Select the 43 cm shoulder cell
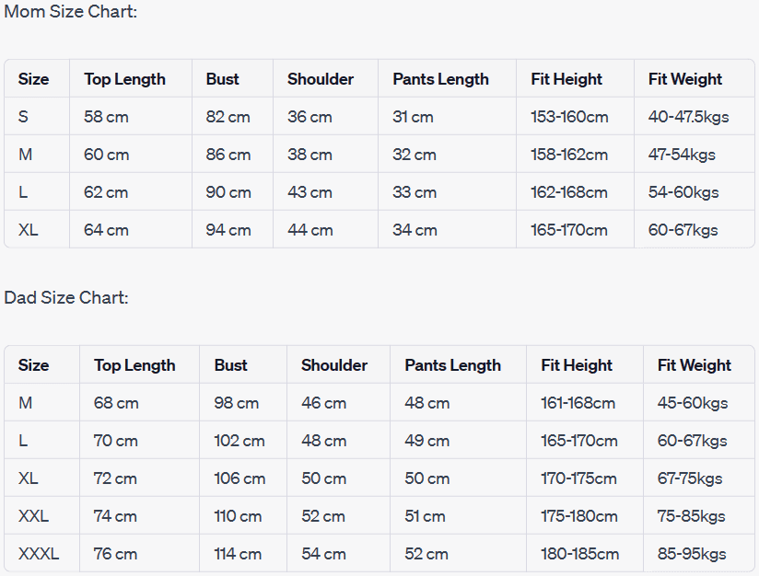Viewport: 759px width, 576px height. coord(309,192)
